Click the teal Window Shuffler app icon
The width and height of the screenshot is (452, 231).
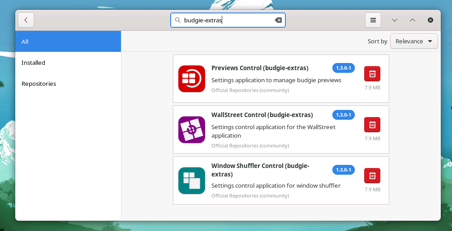[192, 181]
